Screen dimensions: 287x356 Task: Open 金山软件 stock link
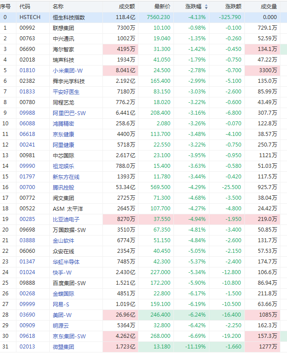pos(63,241)
